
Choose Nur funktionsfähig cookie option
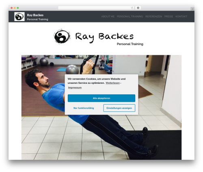coord(84,108)
